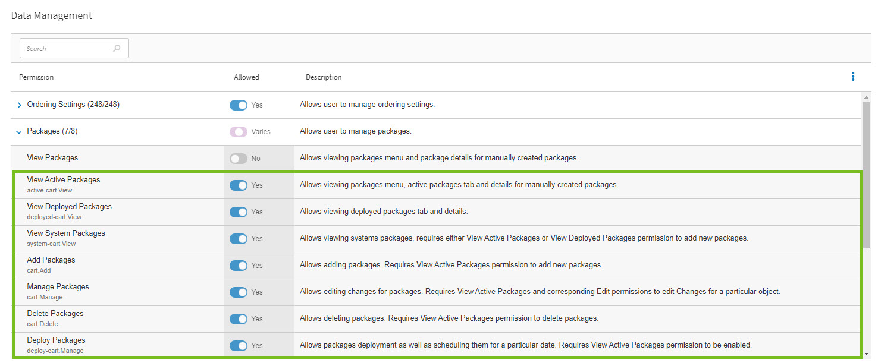The width and height of the screenshot is (878, 363).
Task: Select the Deploy Packages row label
Action: coord(56,340)
